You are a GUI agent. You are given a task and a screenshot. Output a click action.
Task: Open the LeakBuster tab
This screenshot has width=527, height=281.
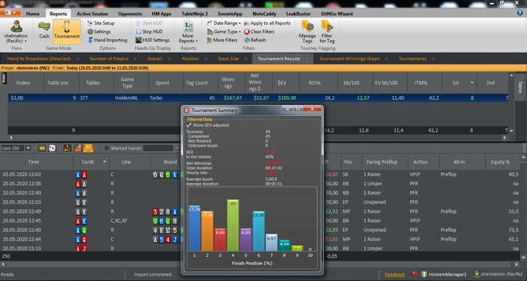(x=298, y=14)
